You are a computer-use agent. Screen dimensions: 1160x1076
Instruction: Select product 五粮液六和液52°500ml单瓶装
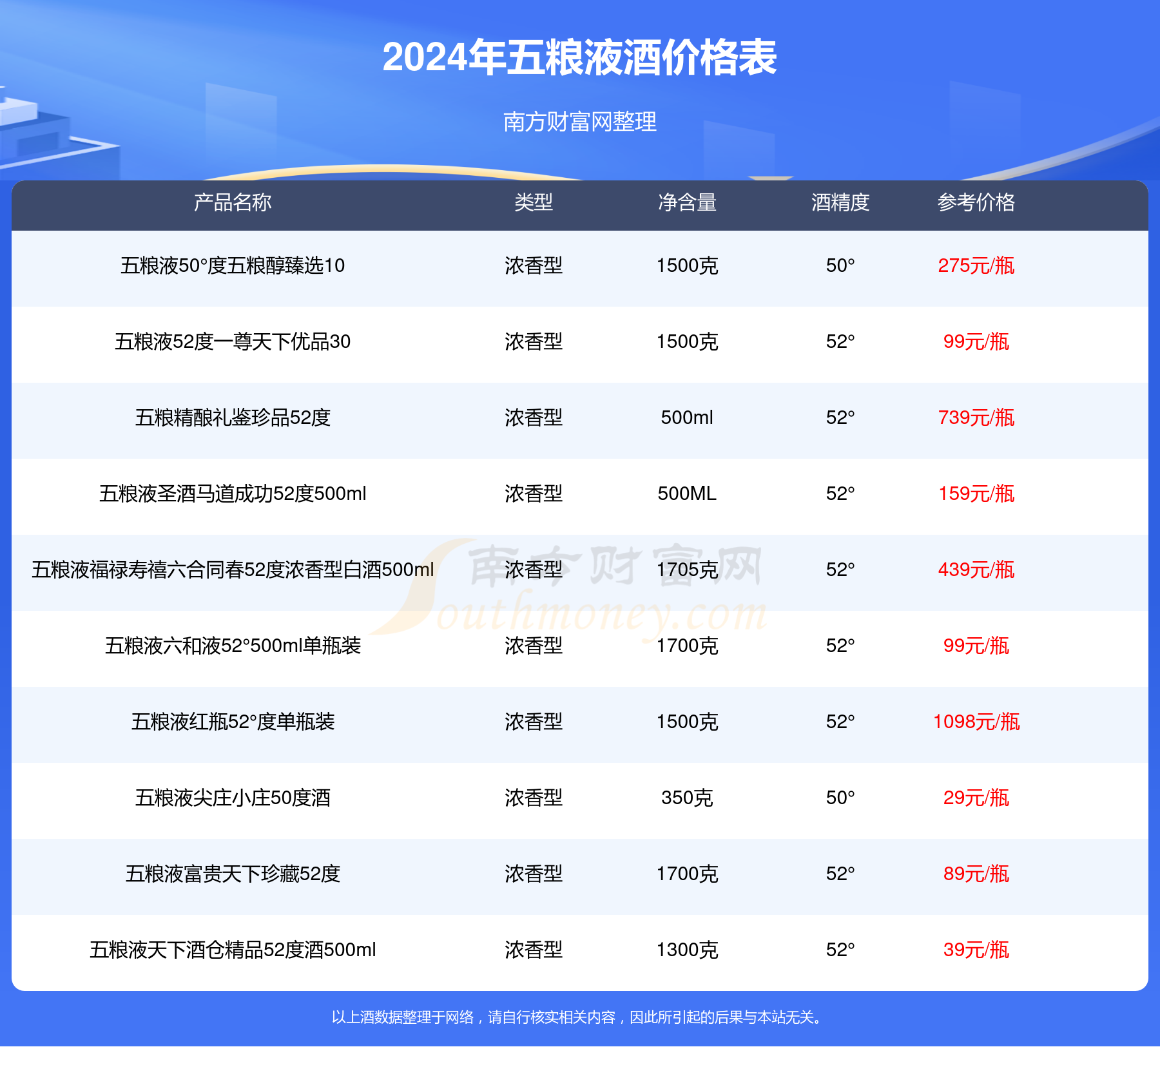pyautogui.click(x=233, y=646)
